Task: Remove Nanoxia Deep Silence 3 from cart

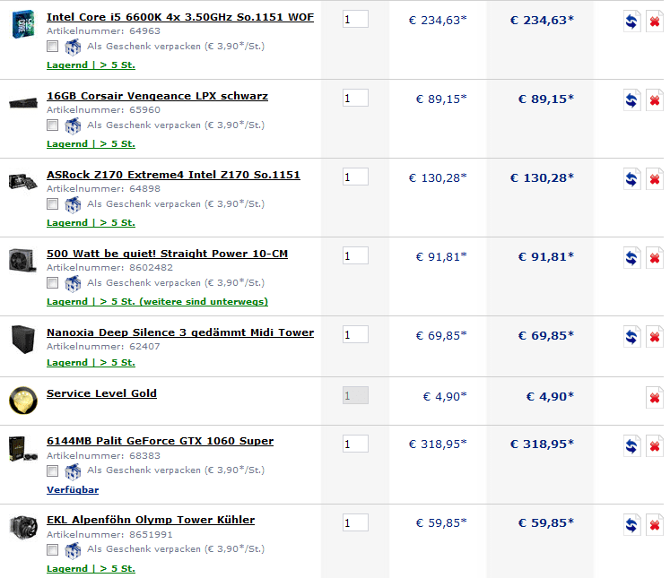Action: 654,337
